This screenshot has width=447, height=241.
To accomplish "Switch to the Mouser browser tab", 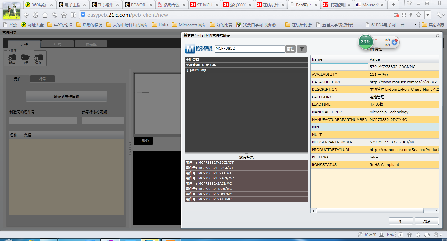I will [370, 5].
